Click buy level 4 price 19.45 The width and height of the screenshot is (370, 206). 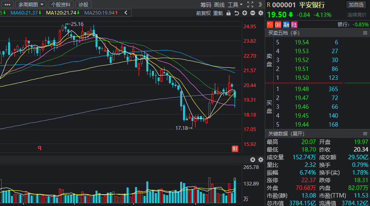(301, 116)
